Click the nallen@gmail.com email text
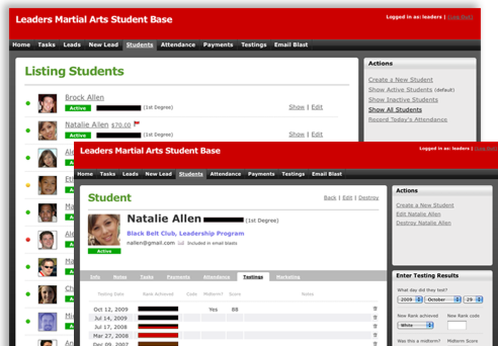The image size is (498, 346). tap(151, 243)
